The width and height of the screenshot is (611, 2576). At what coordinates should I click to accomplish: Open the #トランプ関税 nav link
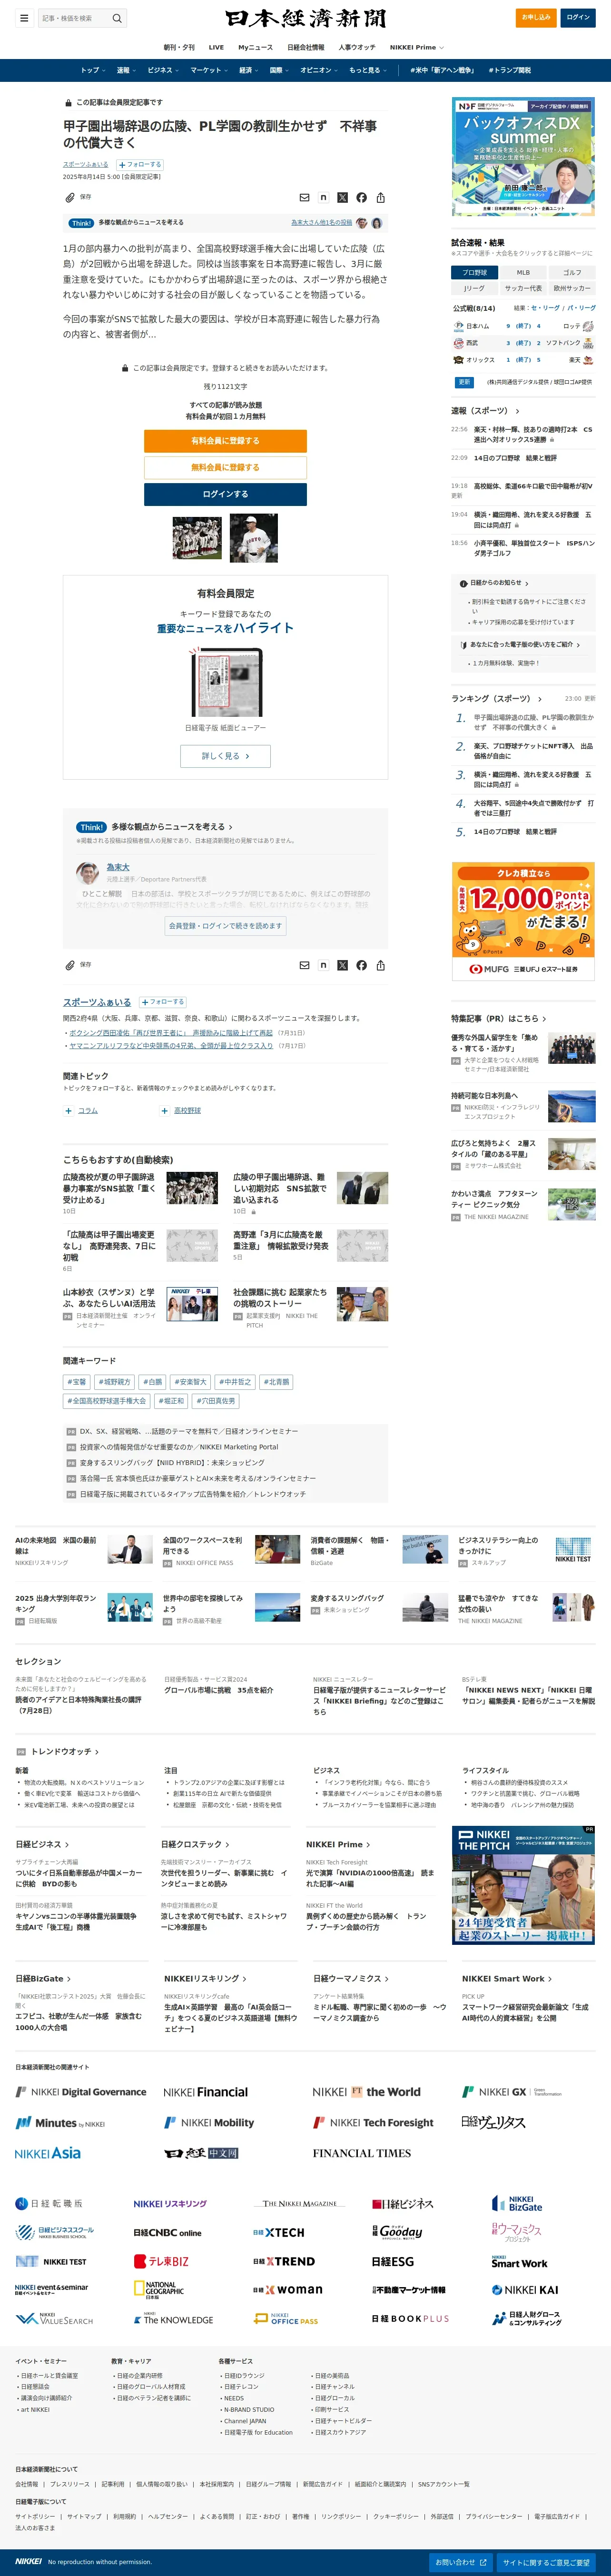(x=509, y=70)
